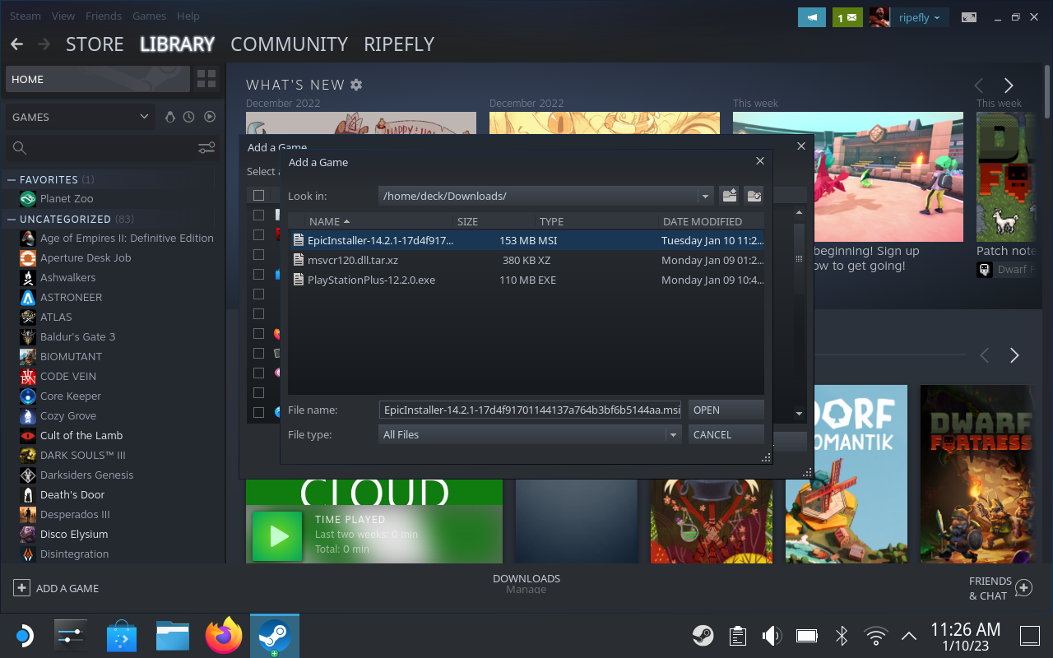Check the second checkbox in the games list
Image resolution: width=1053 pixels, height=658 pixels.
(x=258, y=234)
